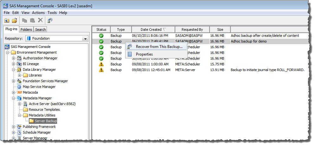Click the BI Lineage icon

click(x=19, y=64)
